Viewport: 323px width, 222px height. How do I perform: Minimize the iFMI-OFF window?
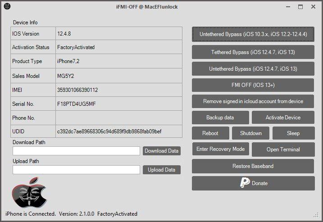288,7
